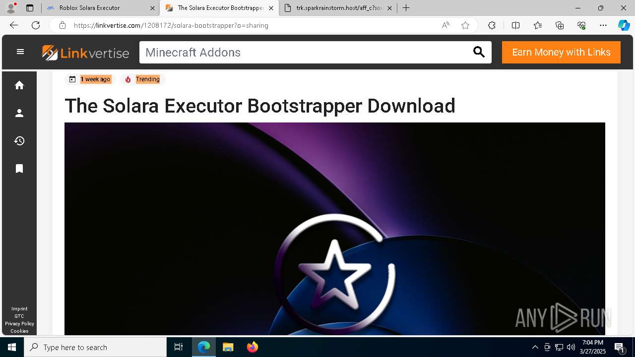Open the network tray icon
This screenshot has height=357, width=635.
pyautogui.click(x=559, y=347)
